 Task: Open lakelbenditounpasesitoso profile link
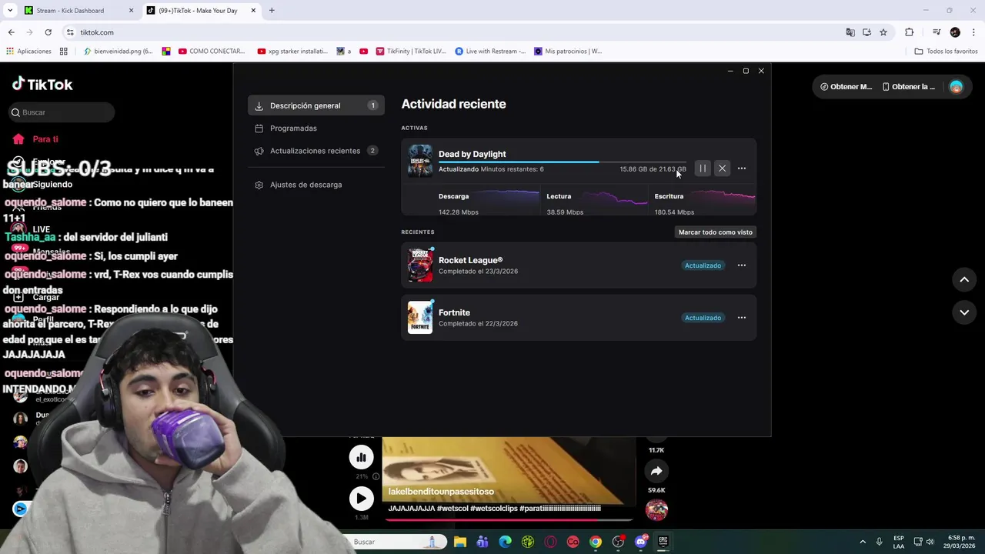tap(441, 492)
